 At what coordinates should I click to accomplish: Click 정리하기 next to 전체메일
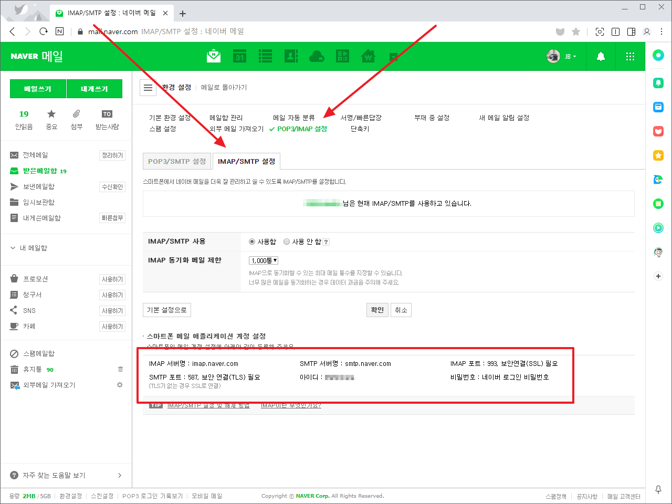[x=112, y=155]
